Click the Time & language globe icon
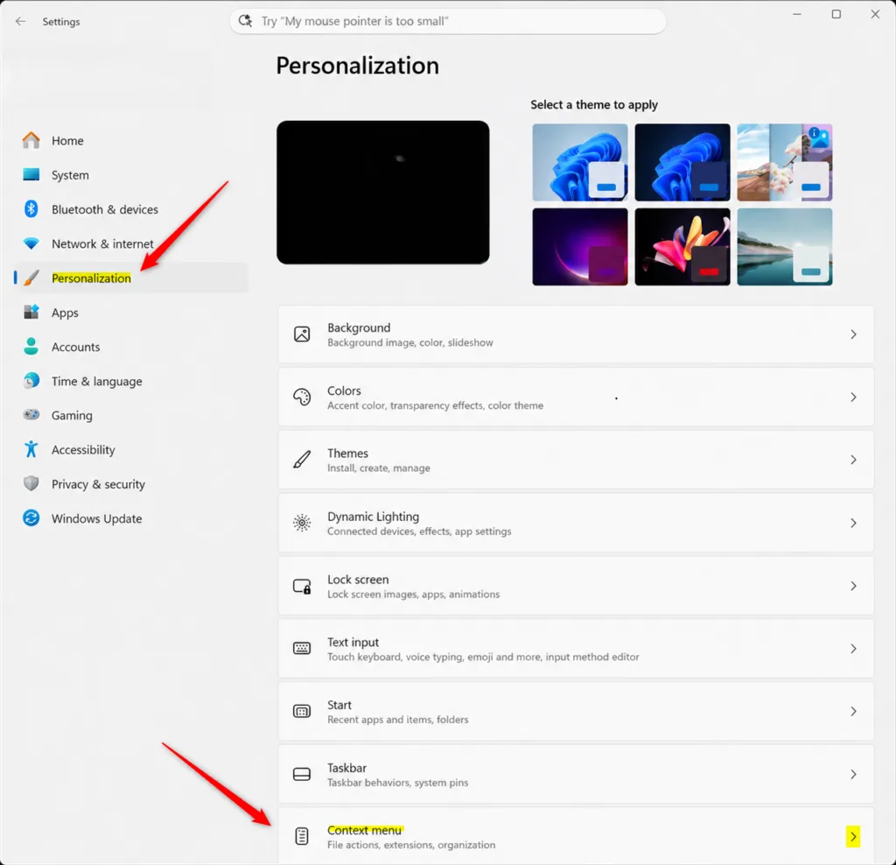 pyautogui.click(x=31, y=381)
